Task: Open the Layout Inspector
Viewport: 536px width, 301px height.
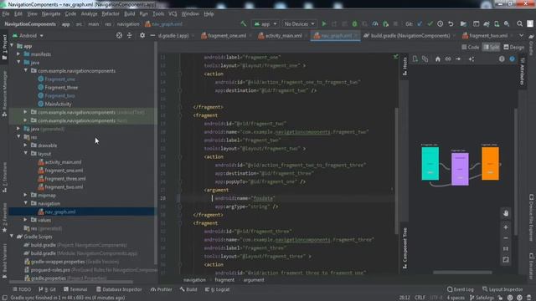Action: tap(502, 289)
